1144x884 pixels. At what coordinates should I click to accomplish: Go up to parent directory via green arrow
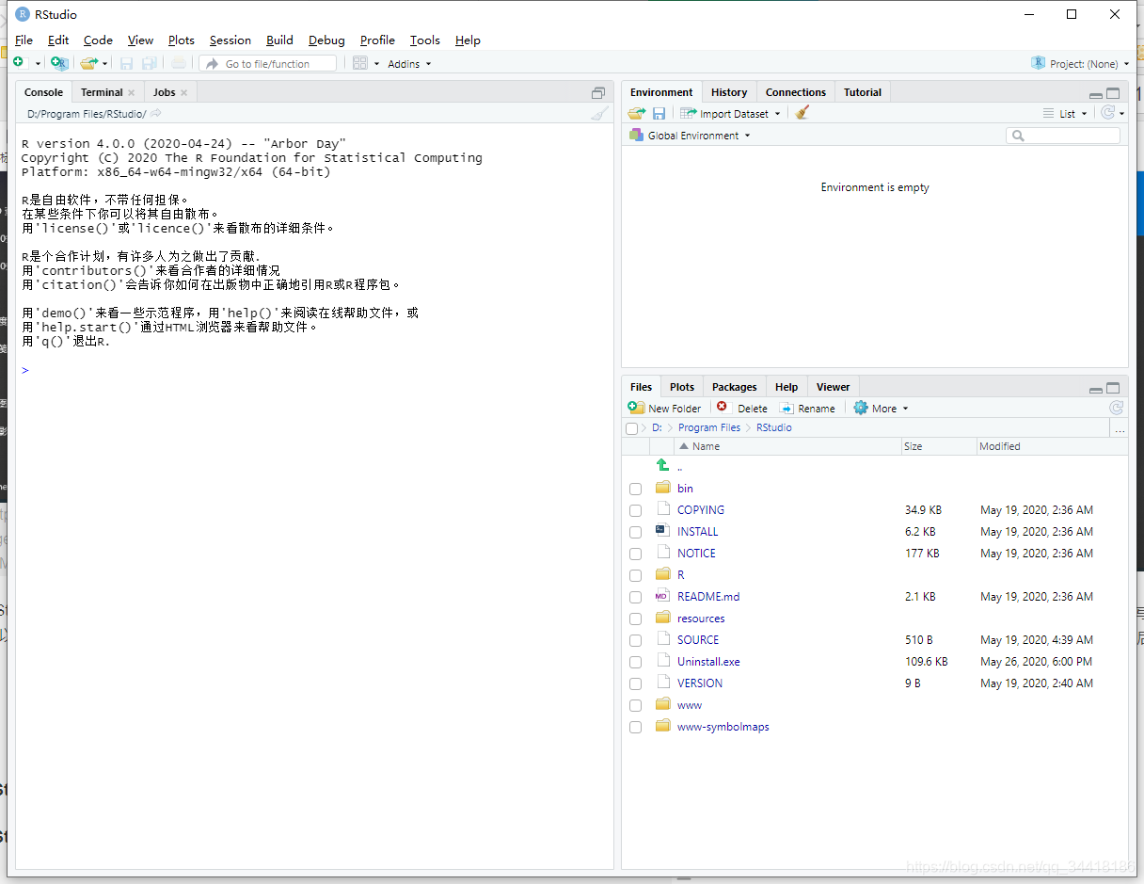(x=662, y=465)
